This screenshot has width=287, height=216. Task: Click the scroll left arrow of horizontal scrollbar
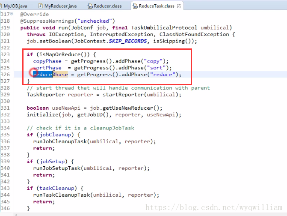click(x=16, y=215)
